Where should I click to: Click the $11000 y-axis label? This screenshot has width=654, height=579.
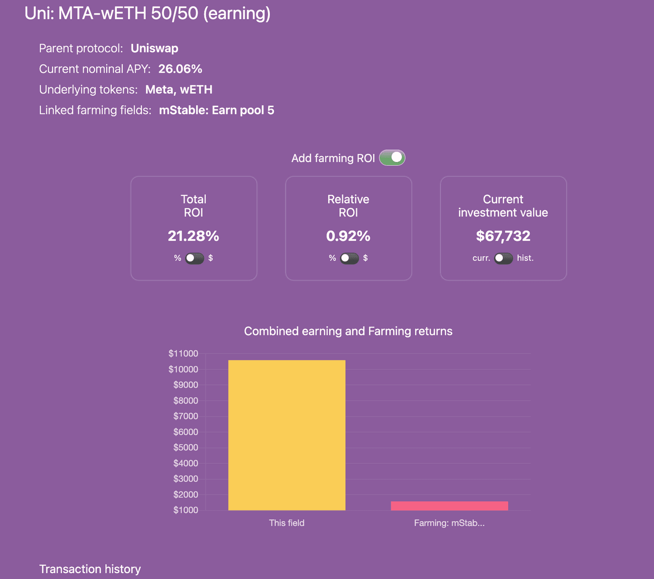(x=183, y=353)
